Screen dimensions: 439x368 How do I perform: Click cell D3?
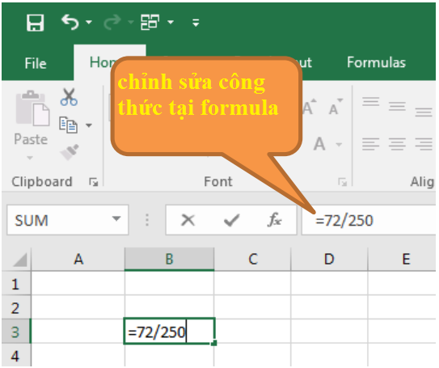point(329,332)
